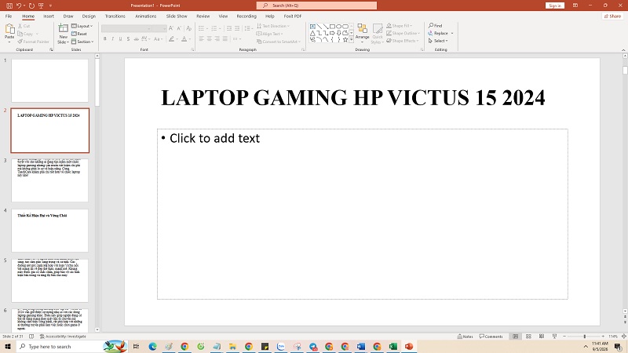Click the Undo icon in the title bar
The width and height of the screenshot is (628, 353).
point(18,5)
